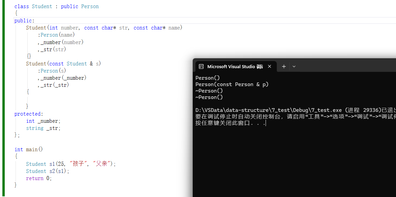Click the Student(int number, ...) constructor signature
The image size is (396, 197).
[x=104, y=28]
